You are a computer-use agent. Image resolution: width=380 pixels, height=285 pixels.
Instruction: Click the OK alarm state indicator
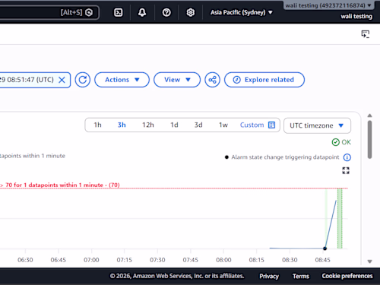pos(341,142)
